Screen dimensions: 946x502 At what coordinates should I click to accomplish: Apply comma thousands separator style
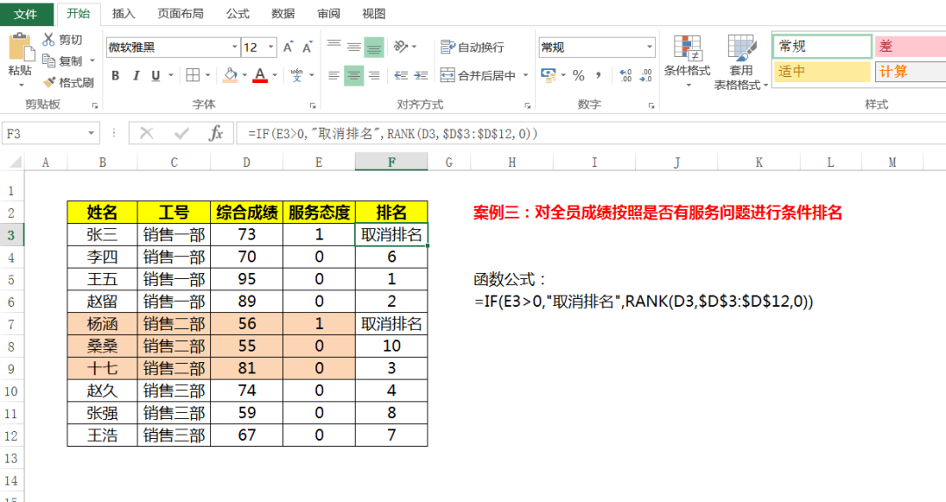(x=598, y=75)
